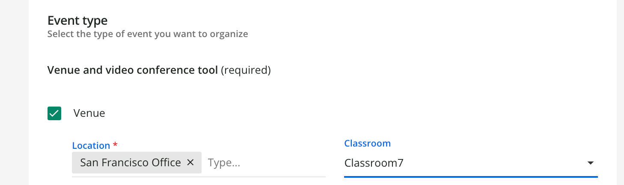Click the white checkmark inside the green Venue box
The height and width of the screenshot is (185, 624).
[54, 113]
